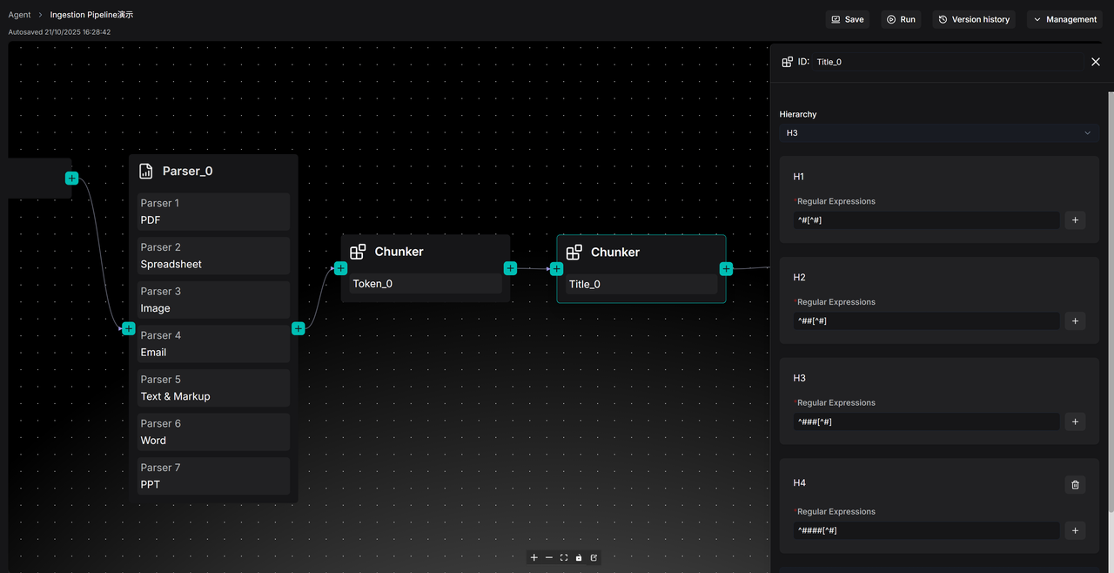Fit the pipeline view to screen
The width and height of the screenshot is (1114, 573).
(x=564, y=557)
